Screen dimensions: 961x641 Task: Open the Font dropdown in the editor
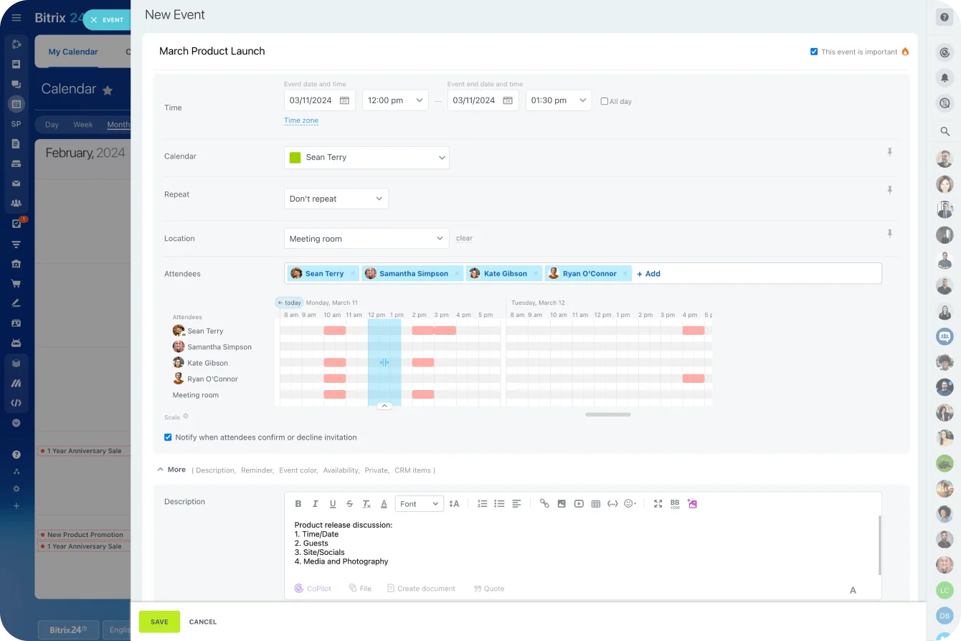point(419,503)
